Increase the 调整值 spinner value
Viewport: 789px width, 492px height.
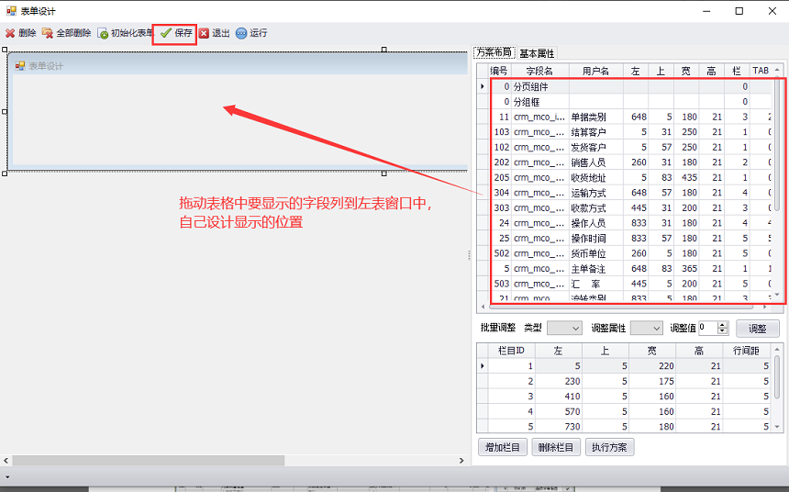click(x=723, y=325)
